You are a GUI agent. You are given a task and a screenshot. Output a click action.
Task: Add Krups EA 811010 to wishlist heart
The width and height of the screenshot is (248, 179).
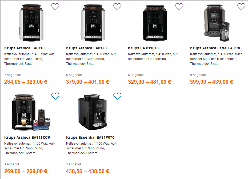point(179,7)
